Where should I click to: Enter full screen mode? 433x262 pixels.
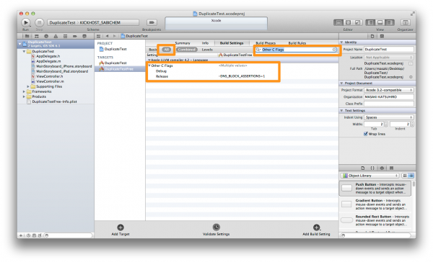pyautogui.click(x=413, y=14)
